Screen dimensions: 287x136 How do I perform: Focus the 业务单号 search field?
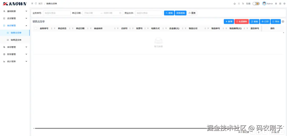point(57,13)
